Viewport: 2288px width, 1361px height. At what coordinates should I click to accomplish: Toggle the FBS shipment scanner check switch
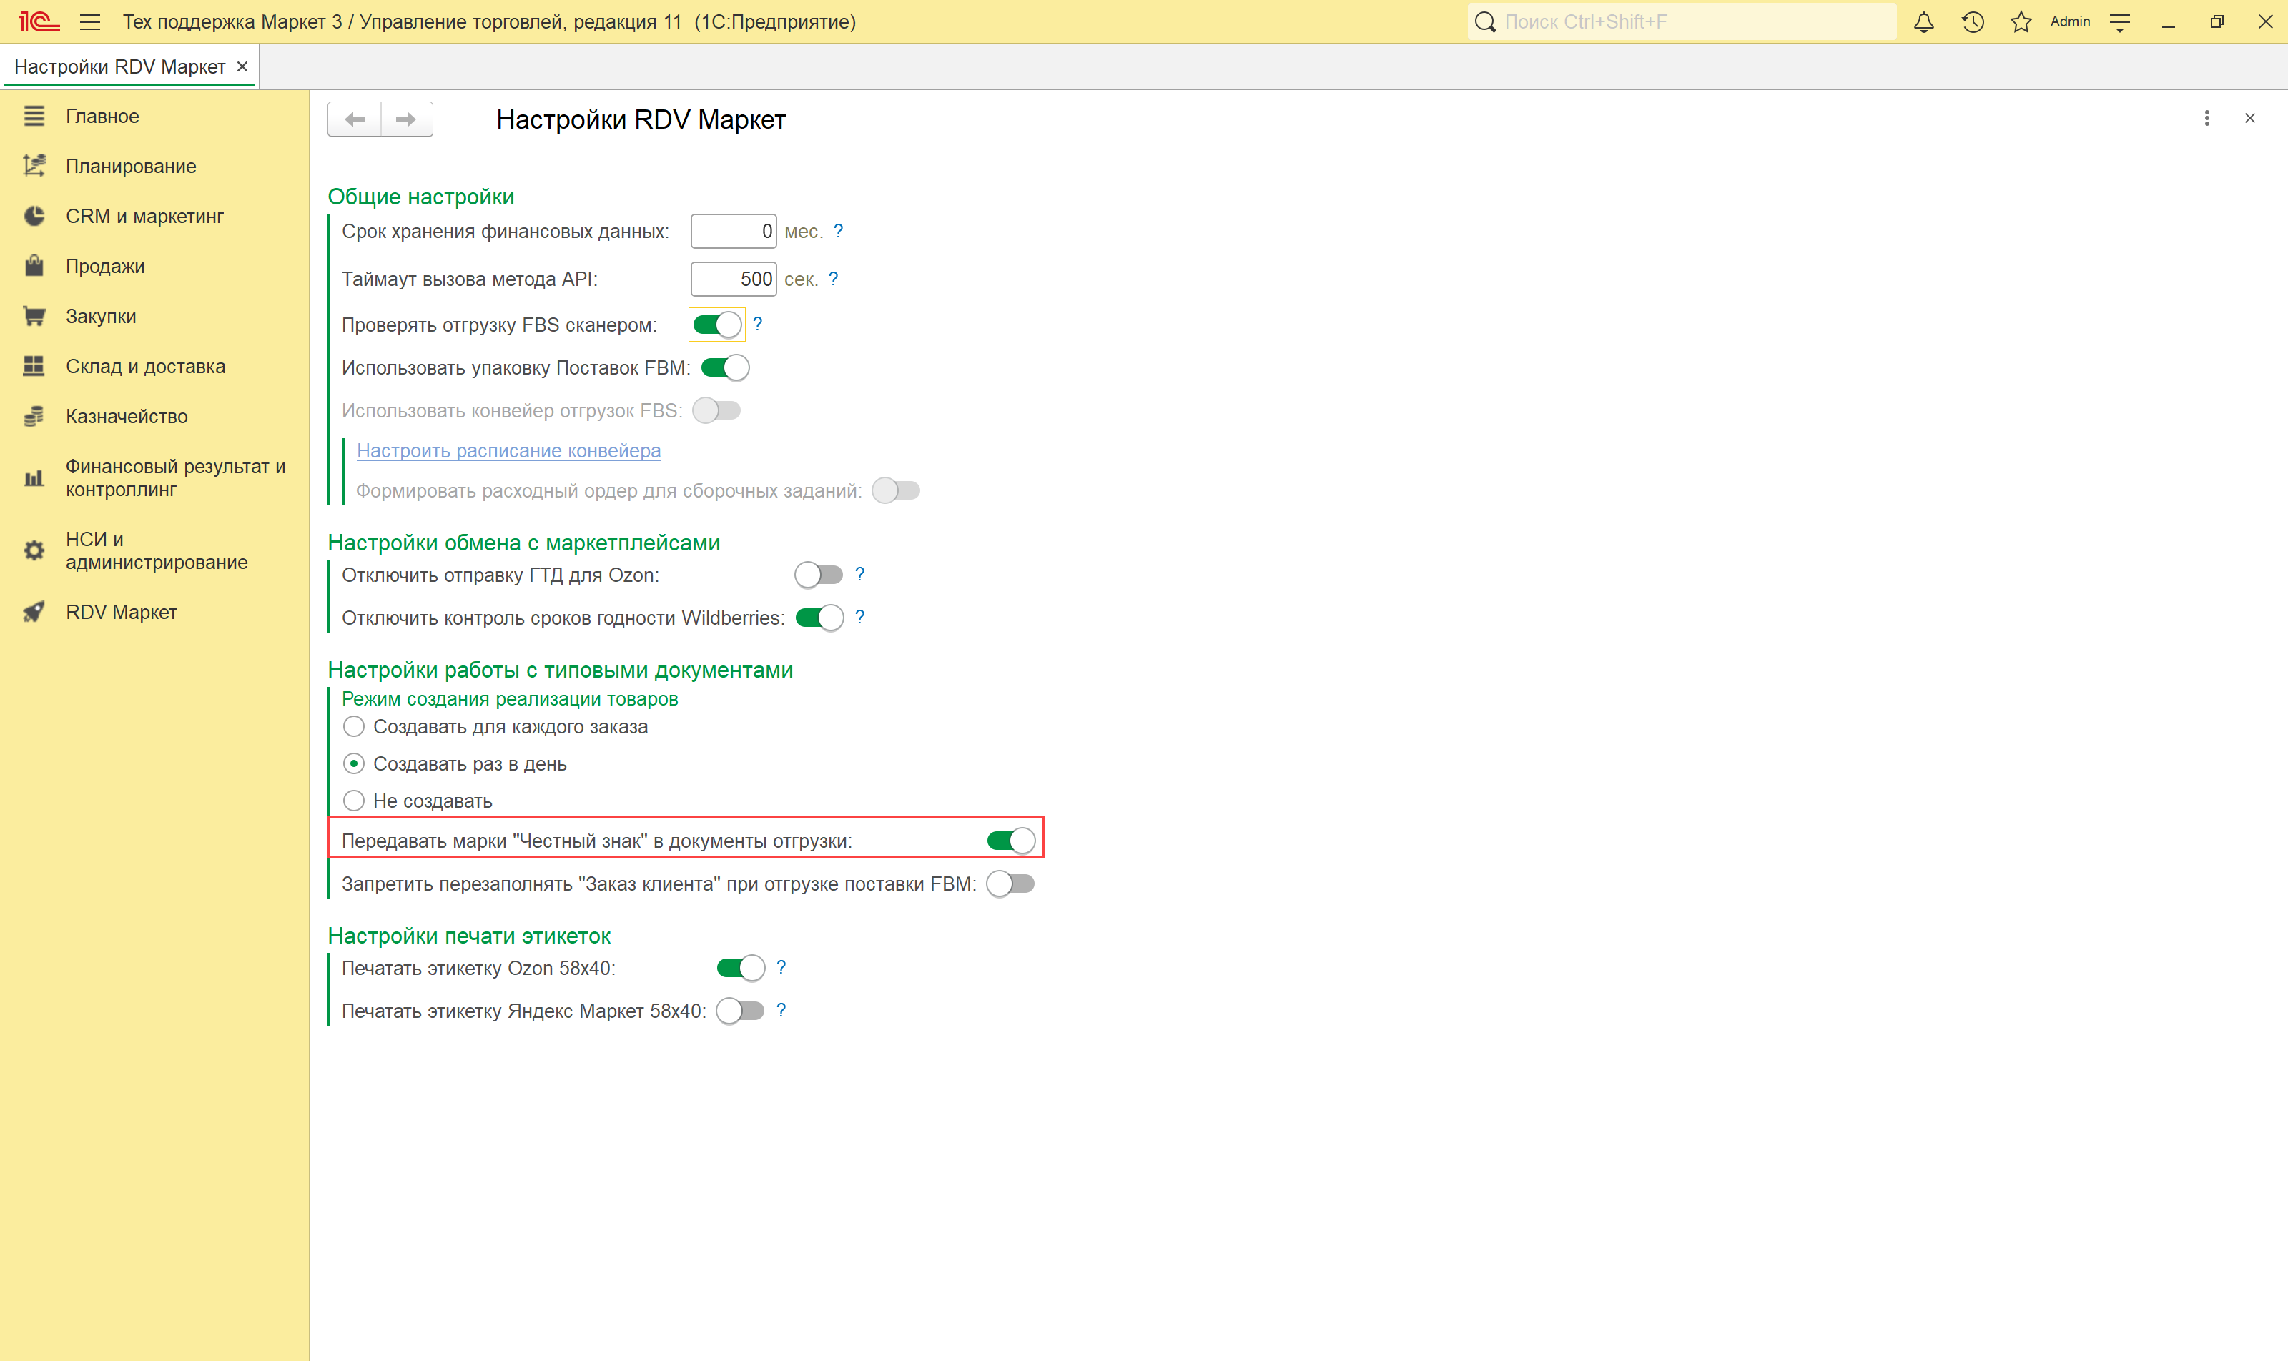pyautogui.click(x=716, y=325)
